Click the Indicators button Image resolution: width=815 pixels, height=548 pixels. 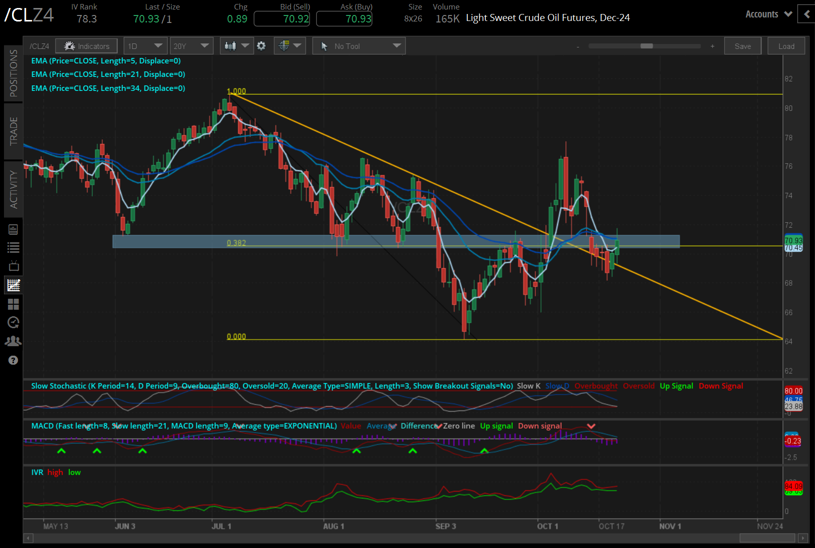click(86, 45)
